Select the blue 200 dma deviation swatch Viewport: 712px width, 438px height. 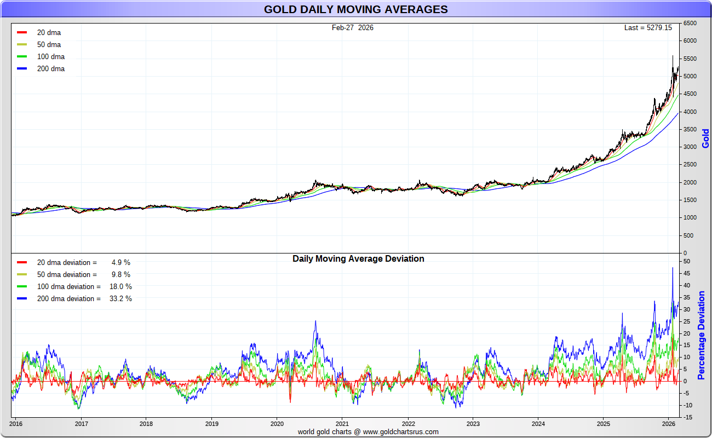(22, 299)
